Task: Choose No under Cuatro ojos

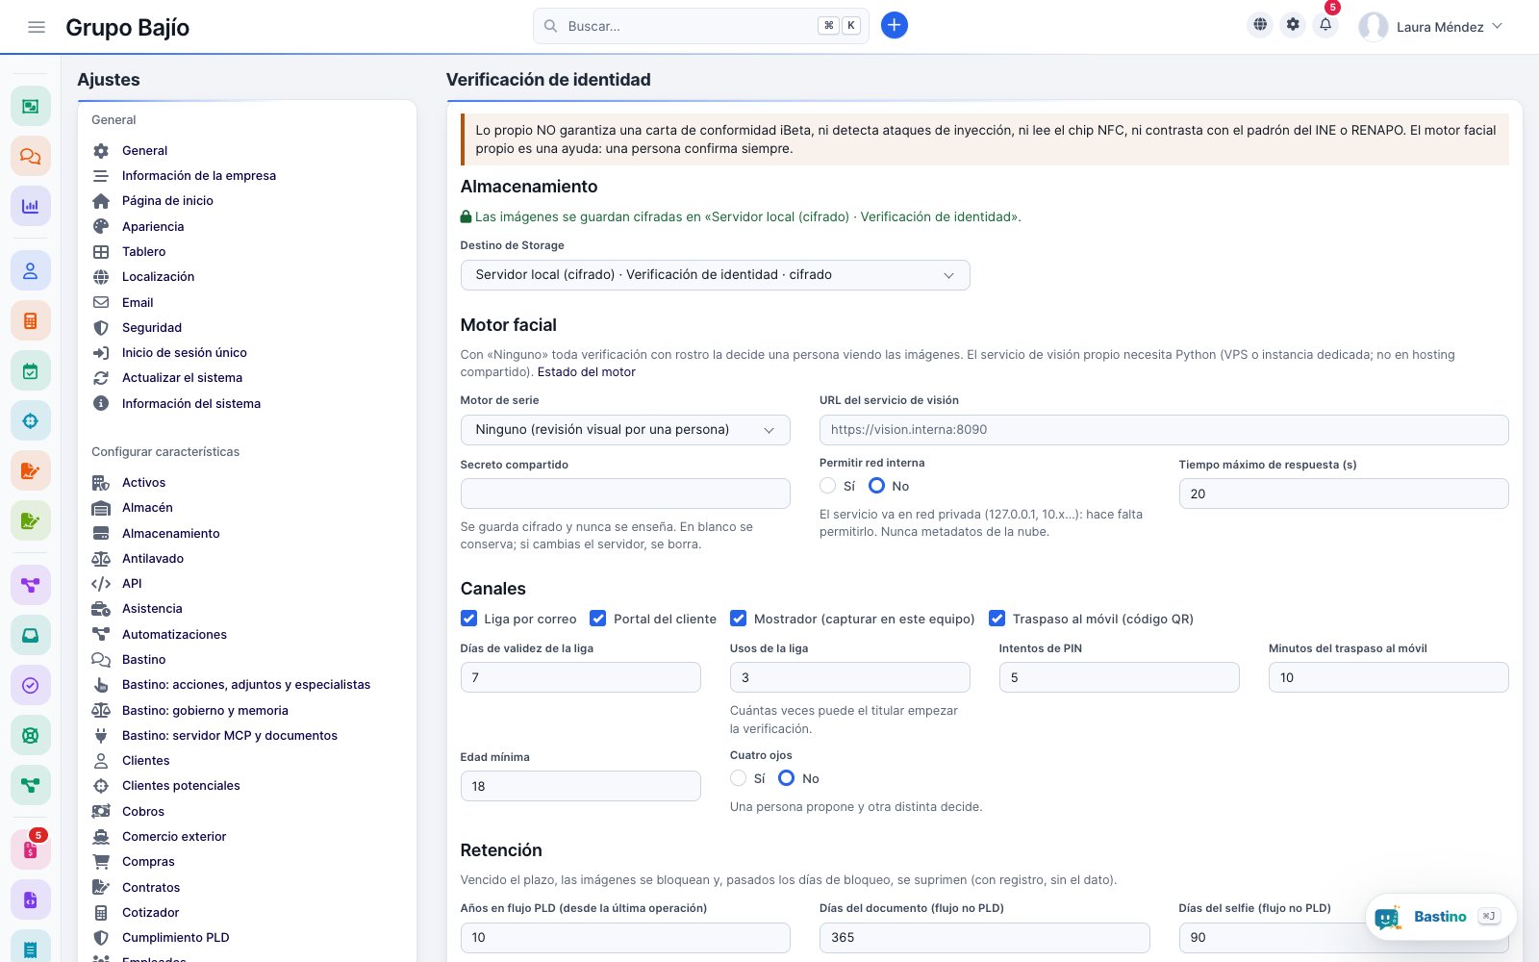Action: click(x=787, y=778)
